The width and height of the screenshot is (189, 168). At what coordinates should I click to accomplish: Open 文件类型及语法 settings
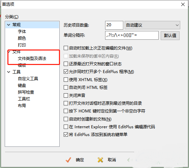point(32,59)
